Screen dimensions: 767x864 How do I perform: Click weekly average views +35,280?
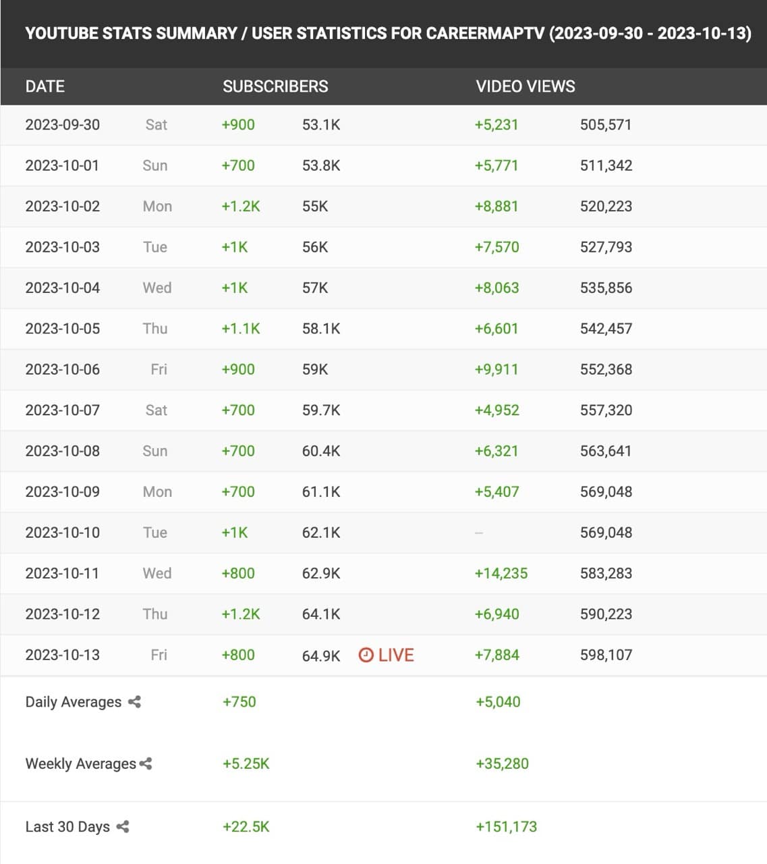(x=502, y=763)
